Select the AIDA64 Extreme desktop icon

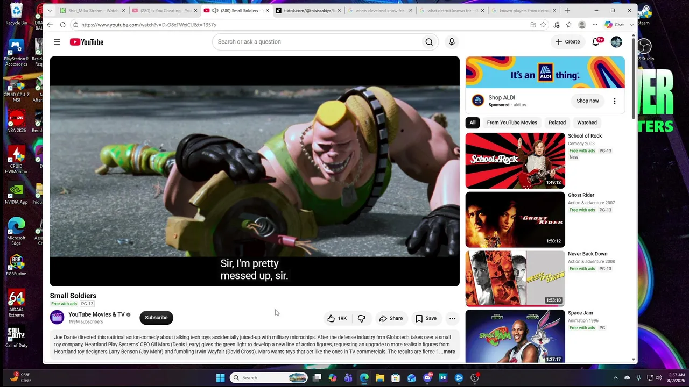tap(16, 304)
